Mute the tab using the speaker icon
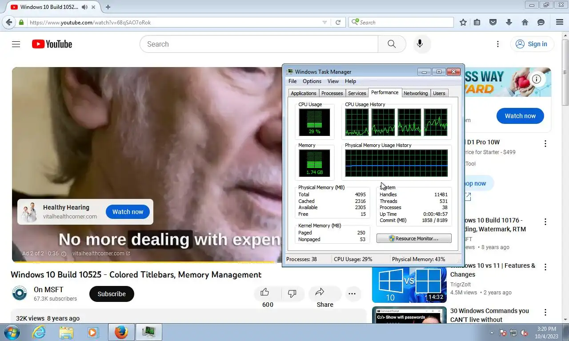Viewport: 569px width, 341px height. tap(85, 7)
